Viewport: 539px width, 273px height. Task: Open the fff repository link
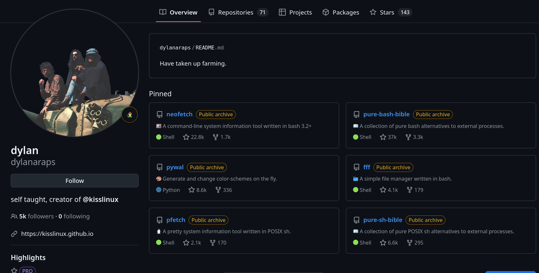click(x=367, y=167)
